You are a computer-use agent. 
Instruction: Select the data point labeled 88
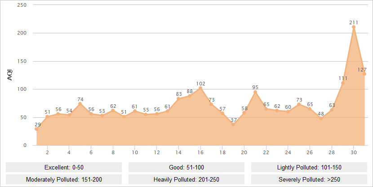(x=190, y=96)
